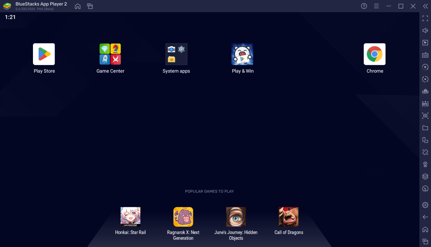Click the Back arrow in side toolbar
The height and width of the screenshot is (247, 431).
425,217
